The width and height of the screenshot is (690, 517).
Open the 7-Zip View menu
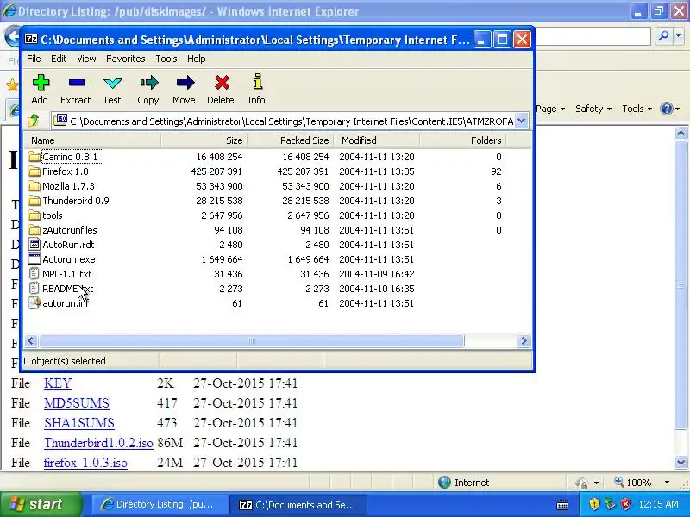click(86, 59)
